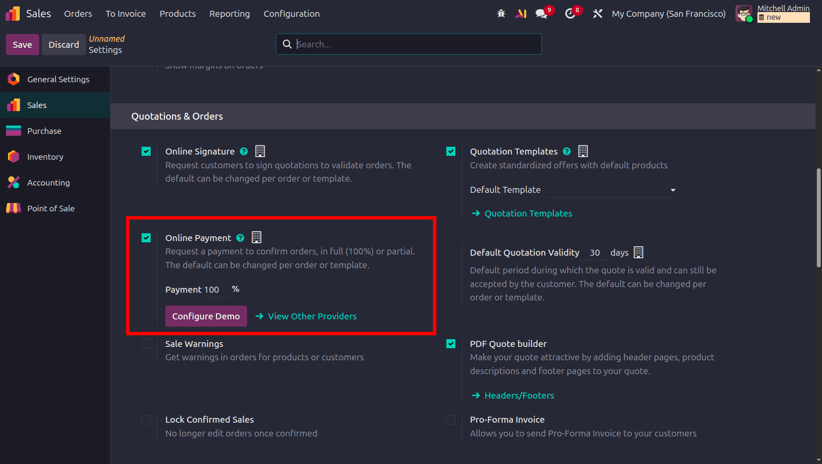Viewport: 822px width, 464px height.
Task: Open the debug bug icon in the top bar
Action: 501,13
